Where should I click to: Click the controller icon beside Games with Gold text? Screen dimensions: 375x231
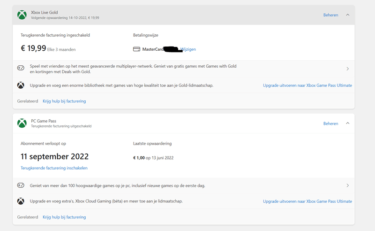(x=21, y=69)
